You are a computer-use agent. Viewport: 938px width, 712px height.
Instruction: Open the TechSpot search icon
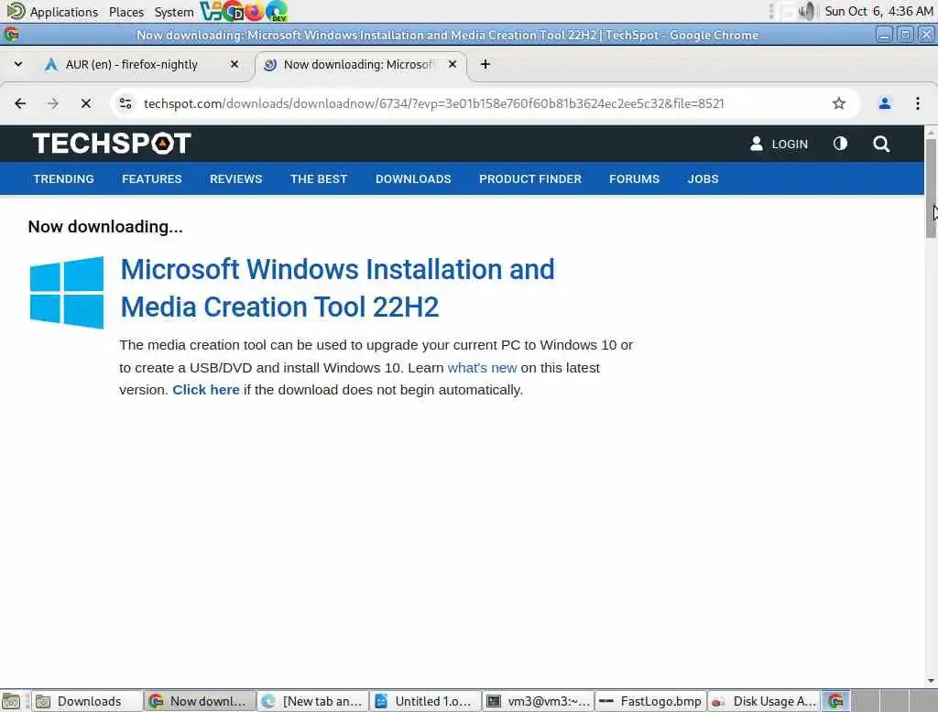pos(881,144)
